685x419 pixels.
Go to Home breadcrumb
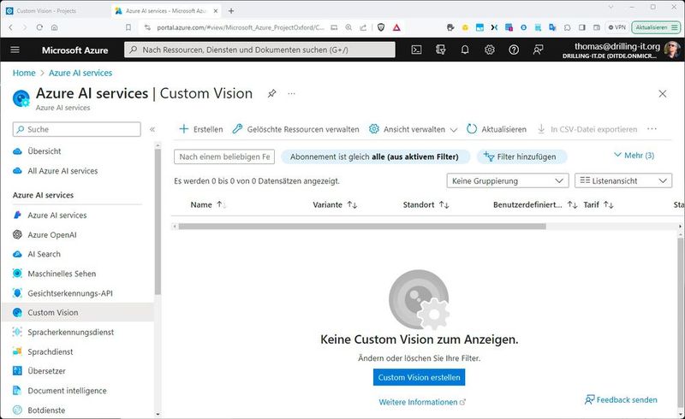point(24,73)
